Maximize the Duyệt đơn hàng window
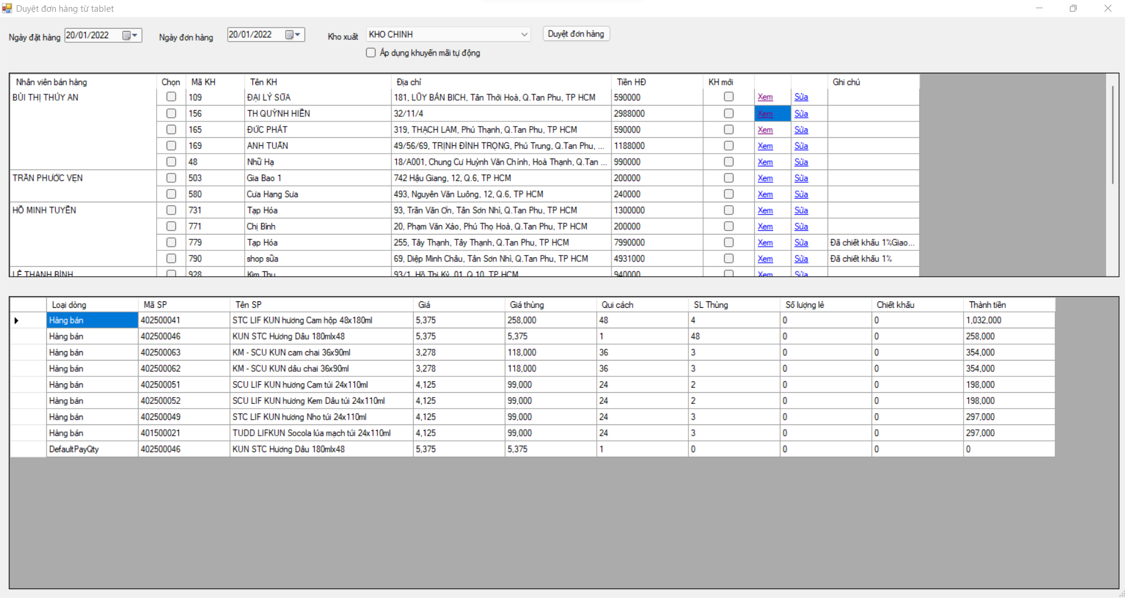This screenshot has height=598, width=1125. [1073, 8]
